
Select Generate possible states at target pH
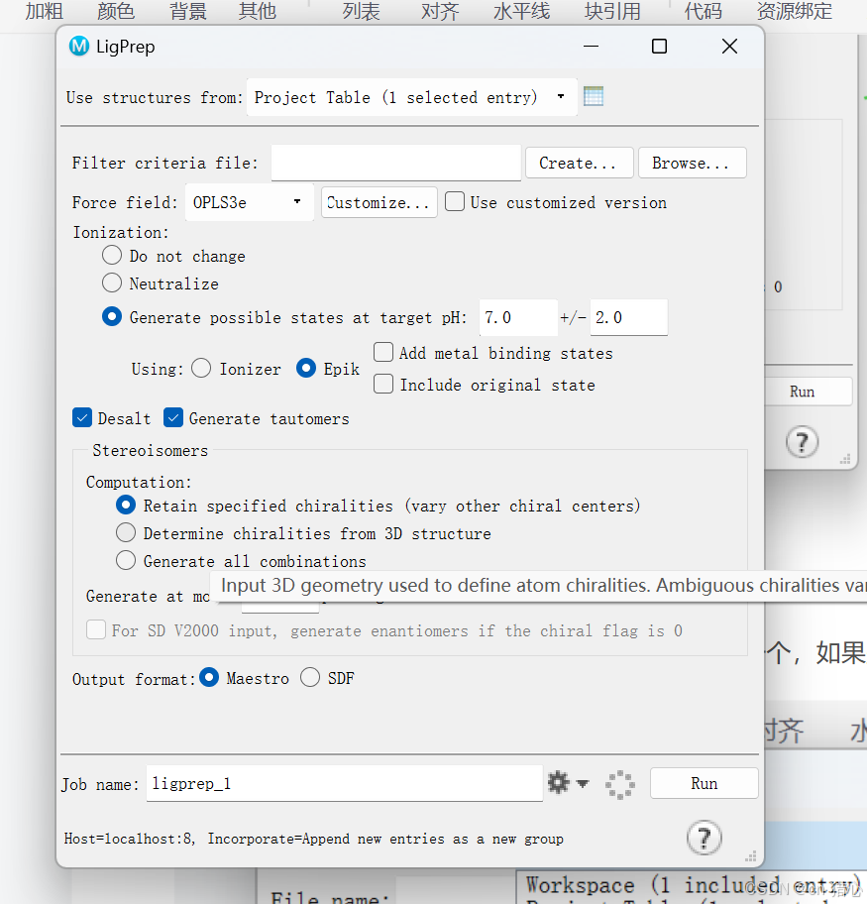click(x=112, y=316)
